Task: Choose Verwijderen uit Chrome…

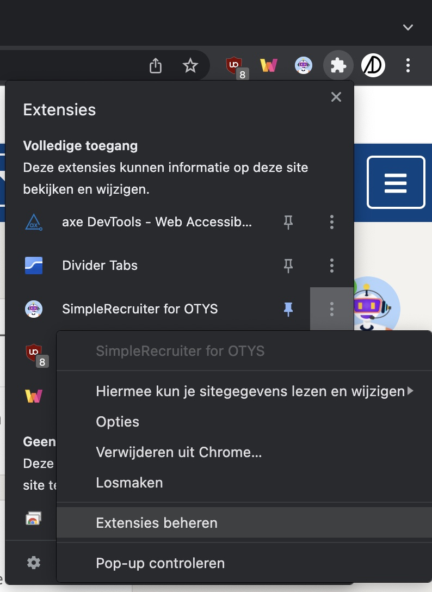Action: [x=244, y=452]
